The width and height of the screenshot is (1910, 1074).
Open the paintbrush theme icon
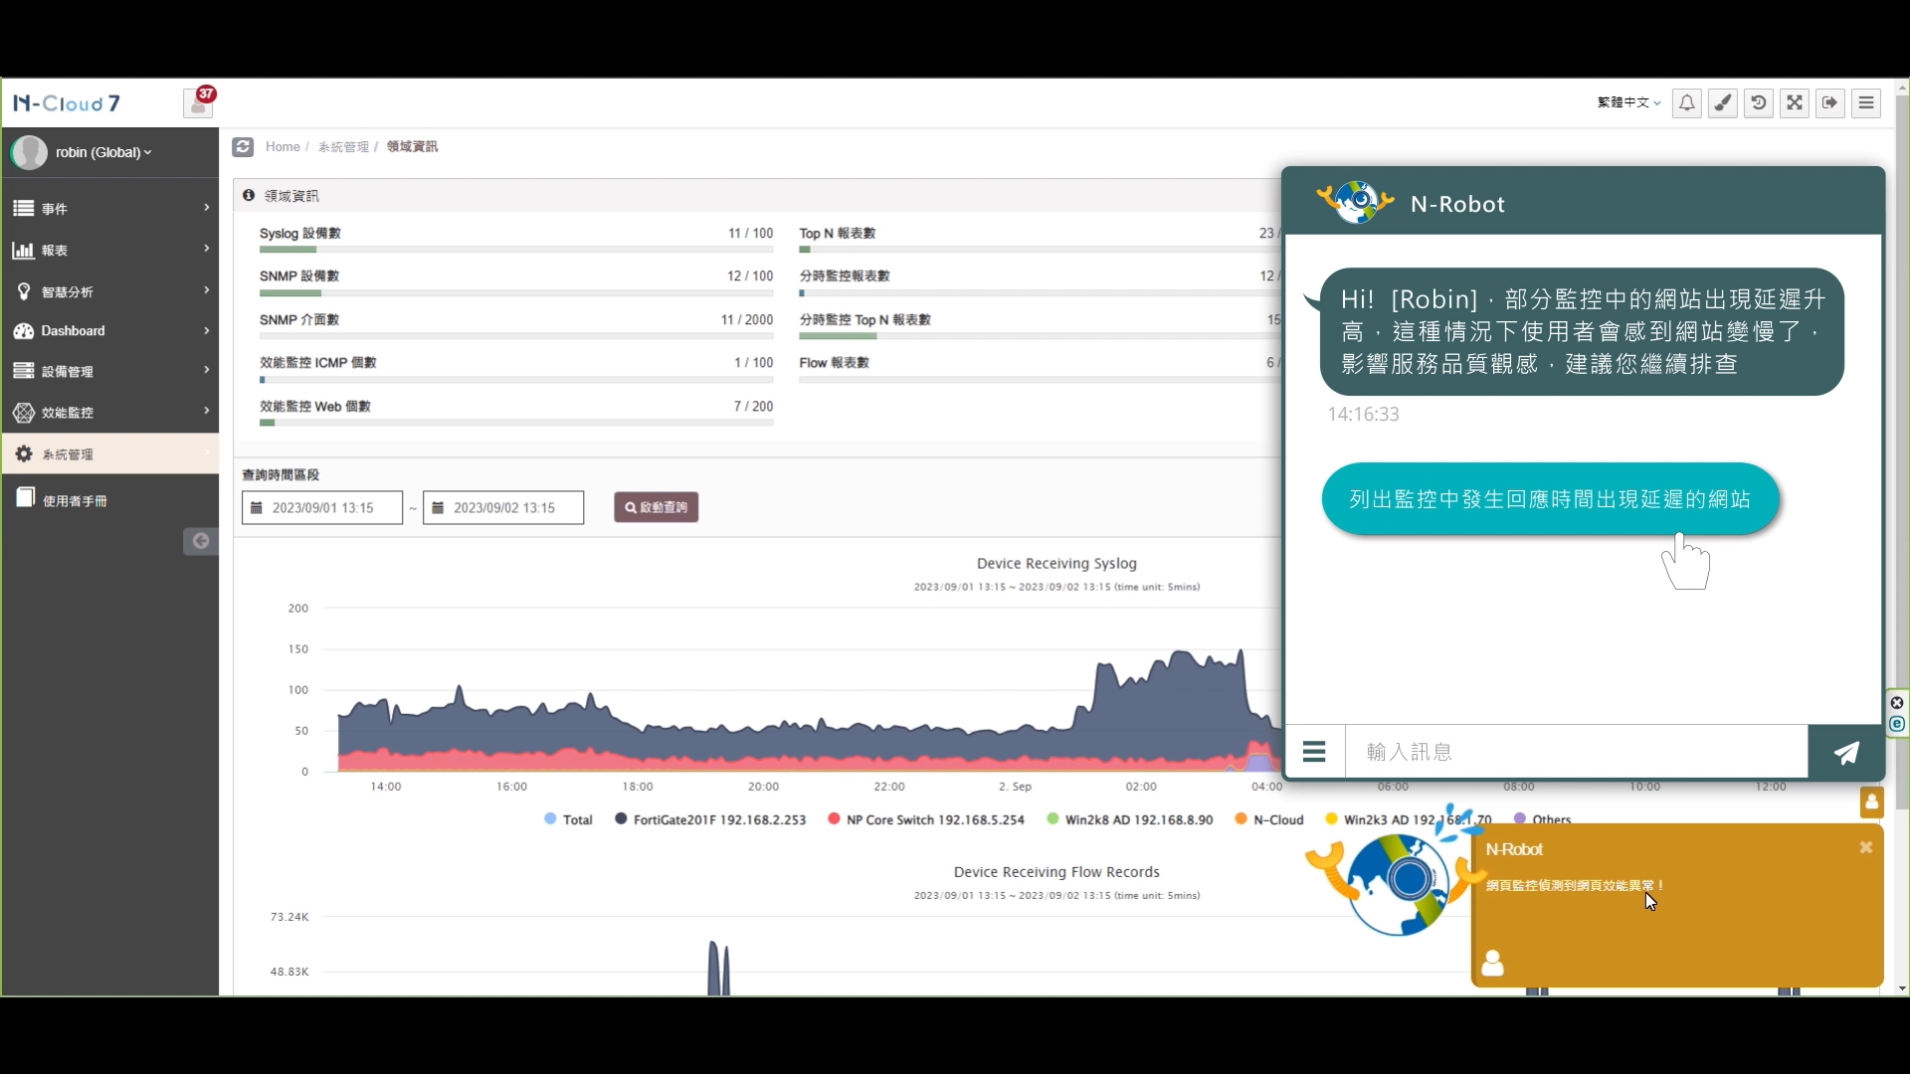click(x=1723, y=103)
